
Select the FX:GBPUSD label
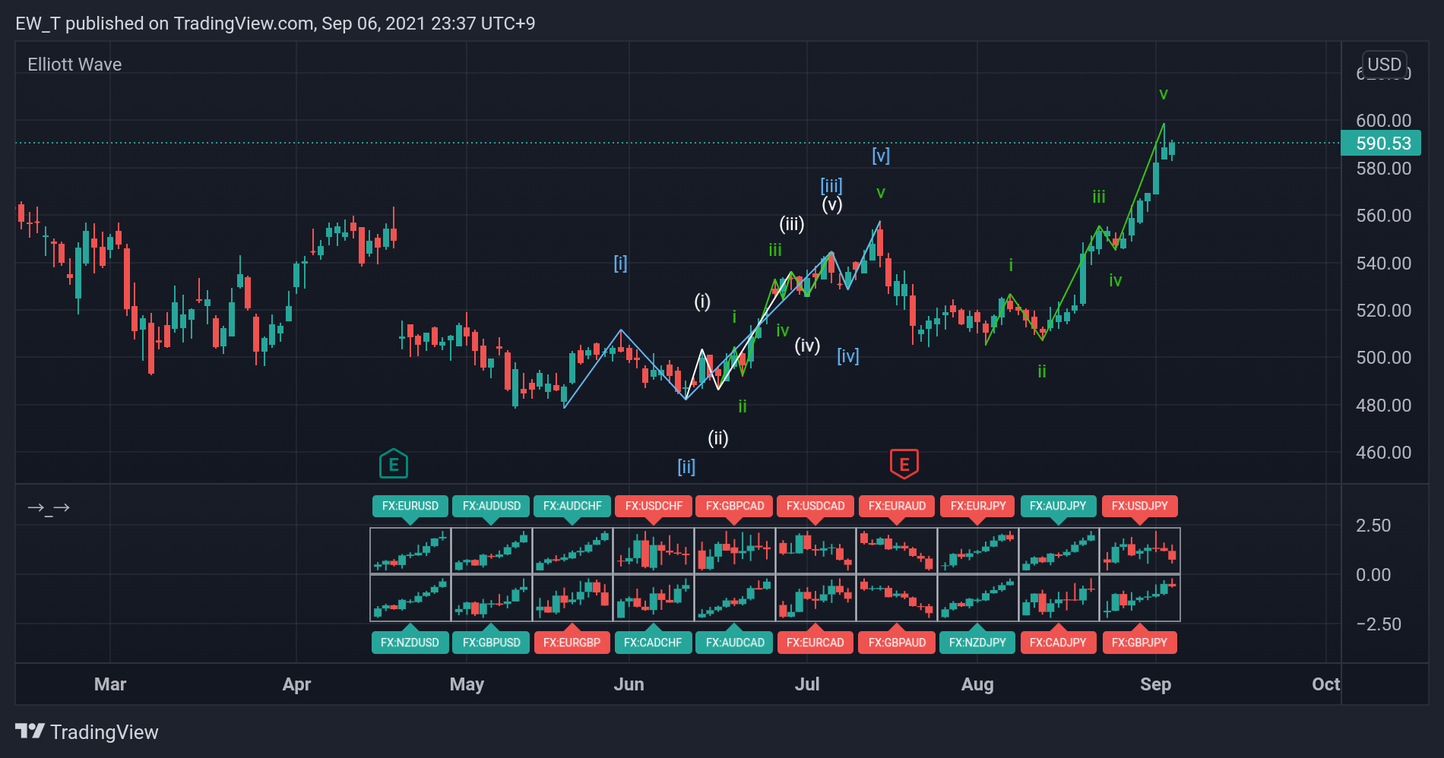click(491, 643)
